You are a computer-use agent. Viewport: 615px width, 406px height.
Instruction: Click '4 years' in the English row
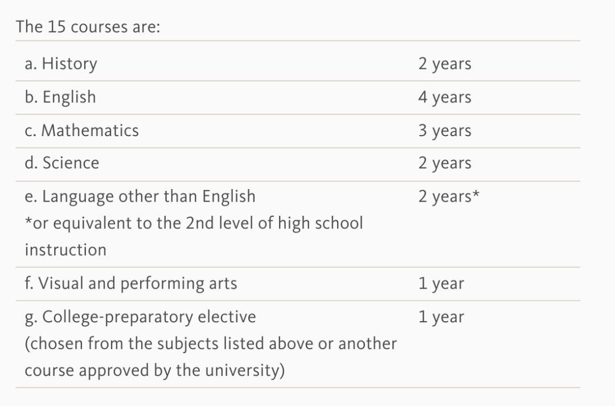point(445,97)
